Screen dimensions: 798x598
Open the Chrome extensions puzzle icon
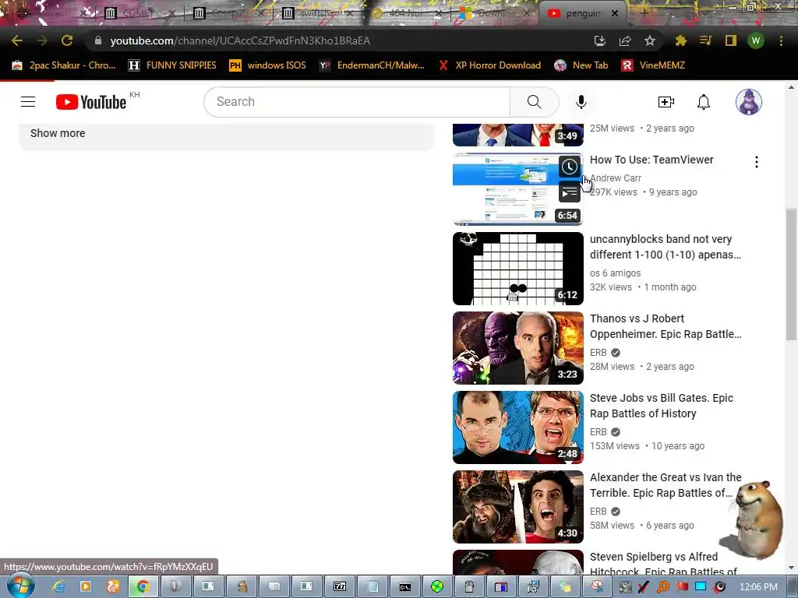click(x=680, y=40)
